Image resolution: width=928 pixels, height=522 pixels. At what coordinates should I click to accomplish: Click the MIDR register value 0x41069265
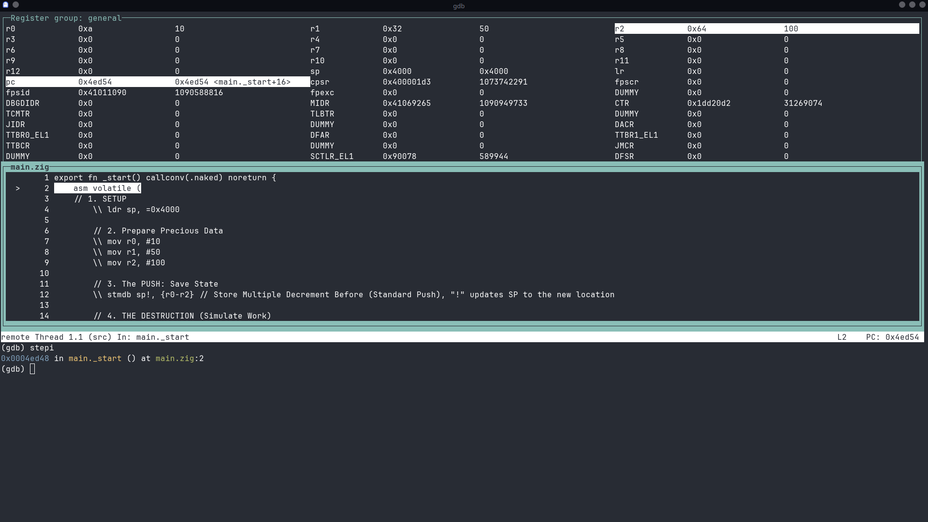click(406, 103)
